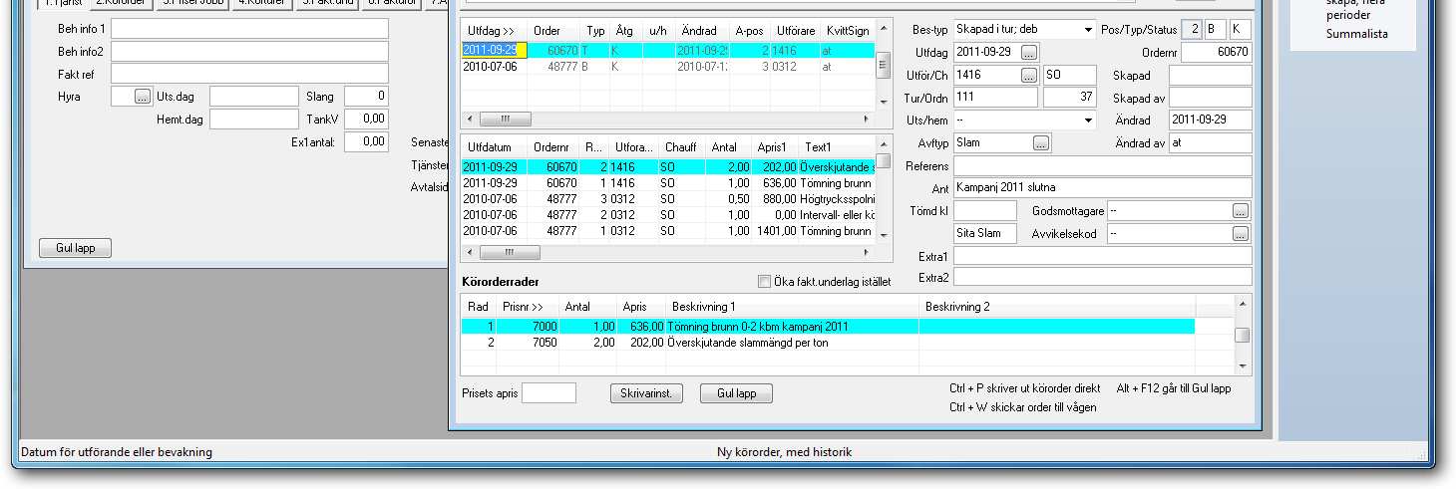Click the Sita Slam field
The image size is (1456, 489).
pyautogui.click(x=985, y=233)
